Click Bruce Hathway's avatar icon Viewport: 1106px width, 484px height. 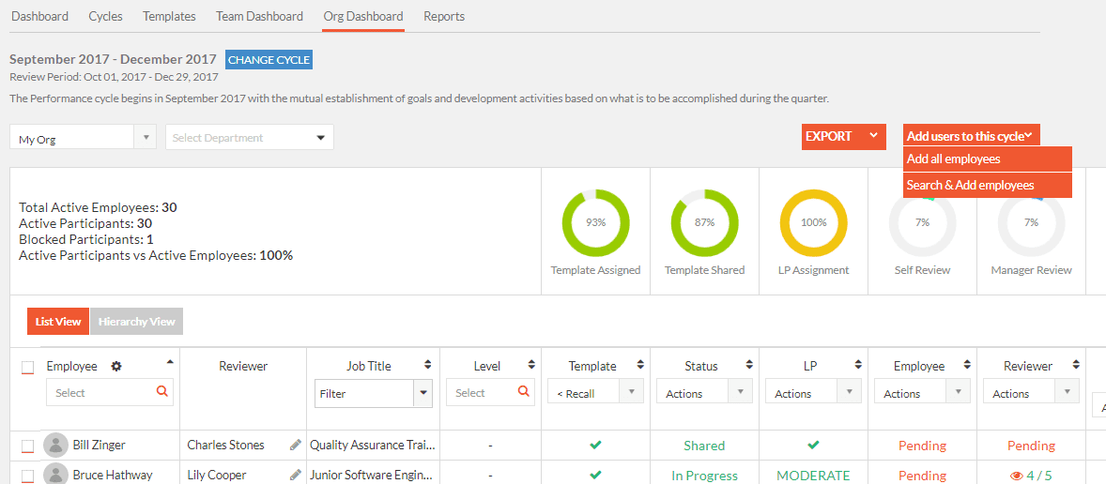55,475
